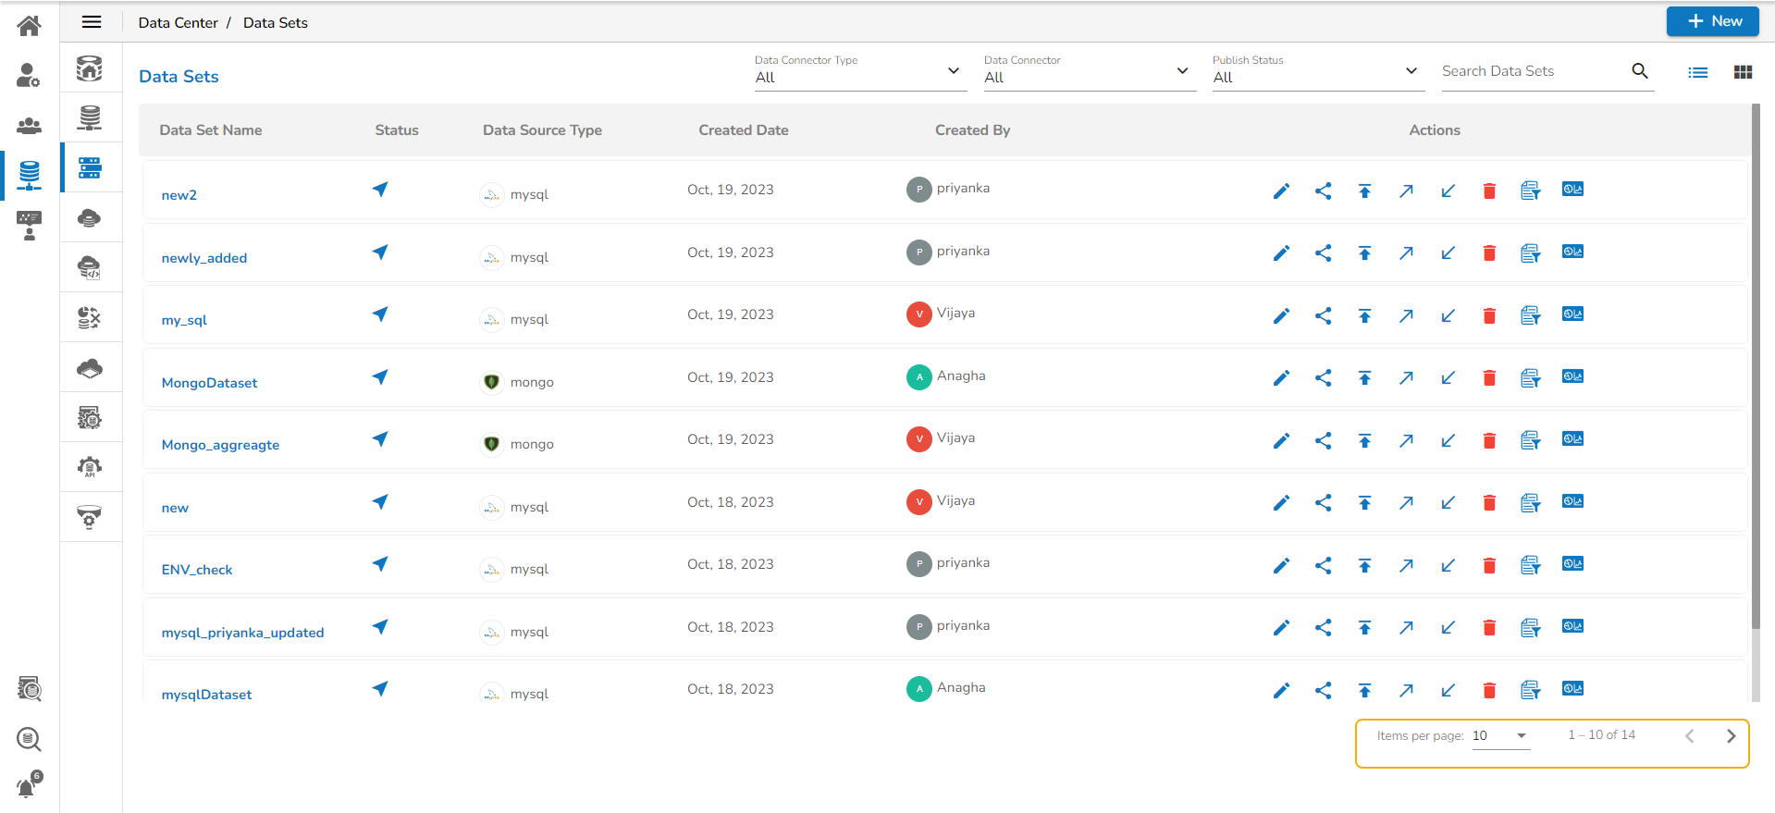
Task: Toggle the hamburger menu
Action: 92,22
